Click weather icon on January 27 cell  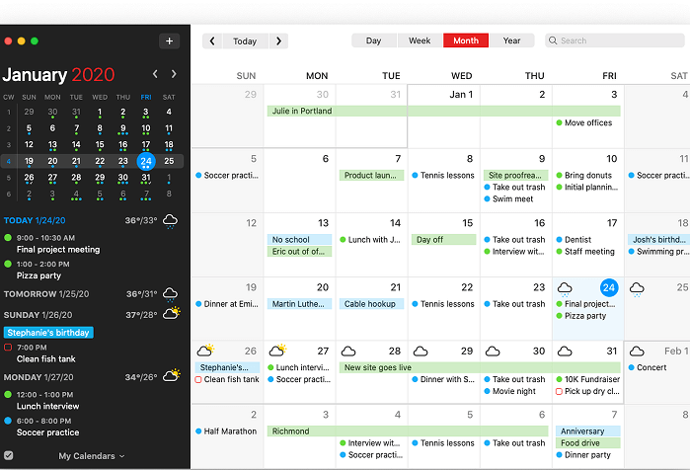click(277, 351)
